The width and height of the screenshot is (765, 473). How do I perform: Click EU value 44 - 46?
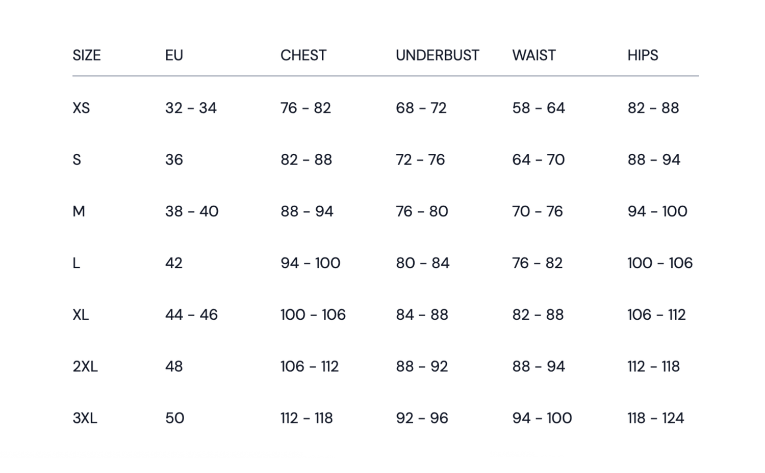pyautogui.click(x=191, y=315)
